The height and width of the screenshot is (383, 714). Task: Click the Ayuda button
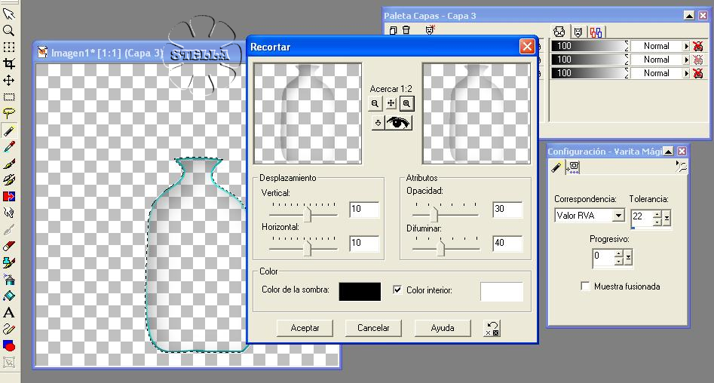click(442, 328)
